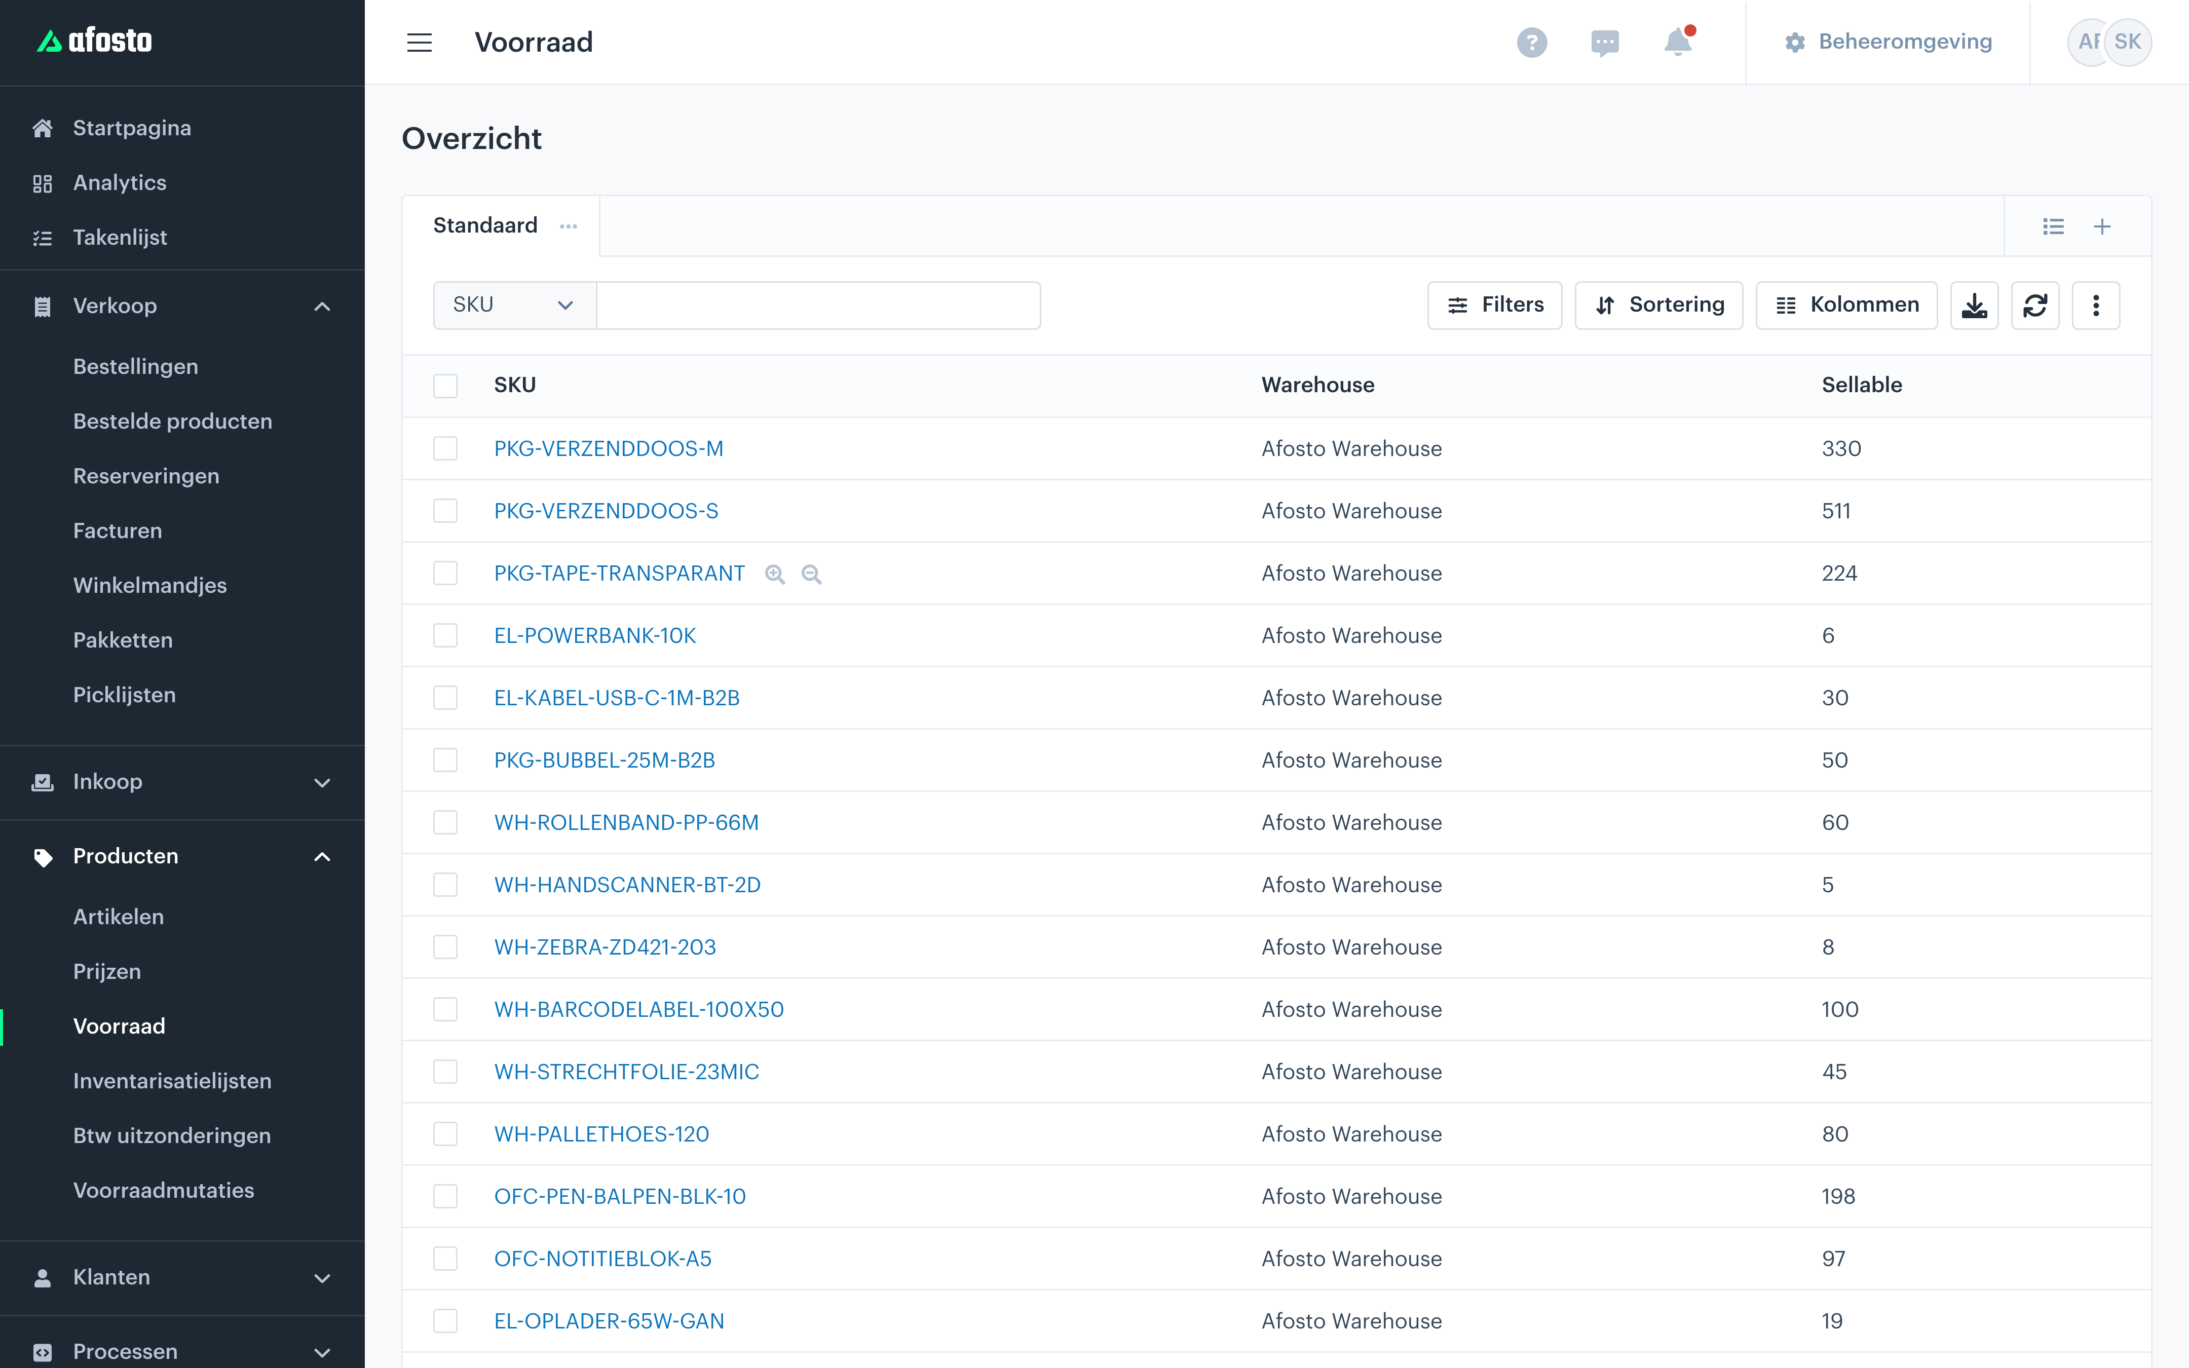
Task: Go to Bestellingen in sidebar
Action: (136, 366)
